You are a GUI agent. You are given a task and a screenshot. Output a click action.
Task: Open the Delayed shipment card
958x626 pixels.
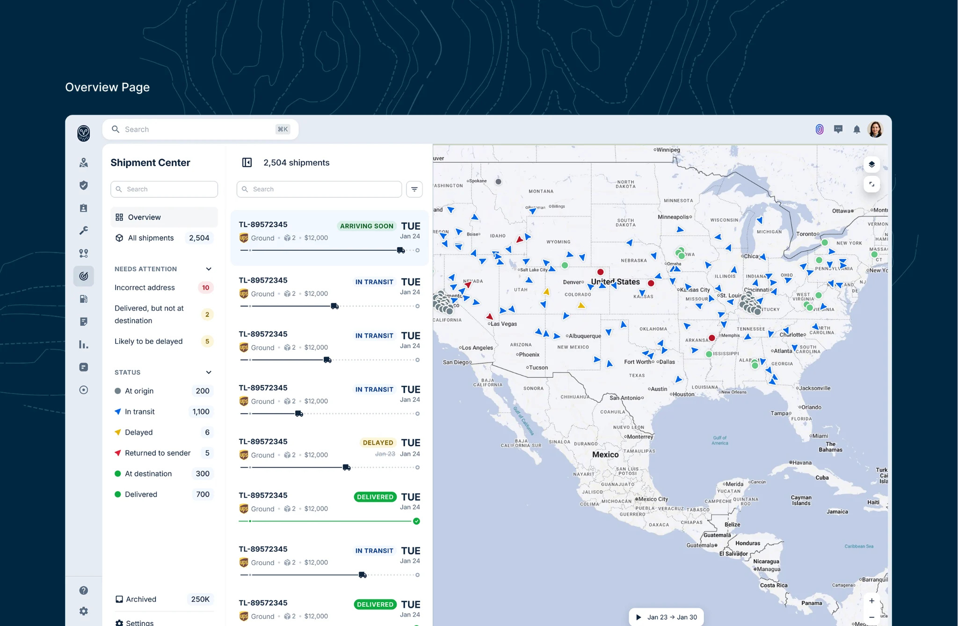click(329, 454)
